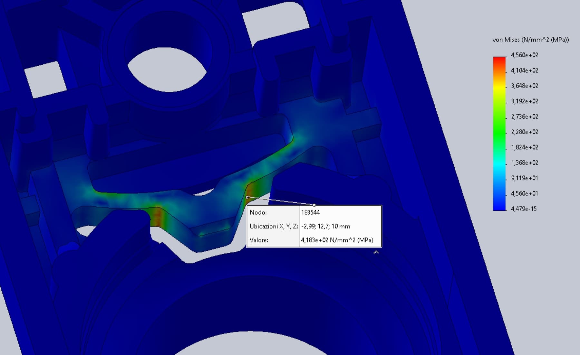Click the von Mises legend title
This screenshot has width=580, height=355.
[531, 40]
